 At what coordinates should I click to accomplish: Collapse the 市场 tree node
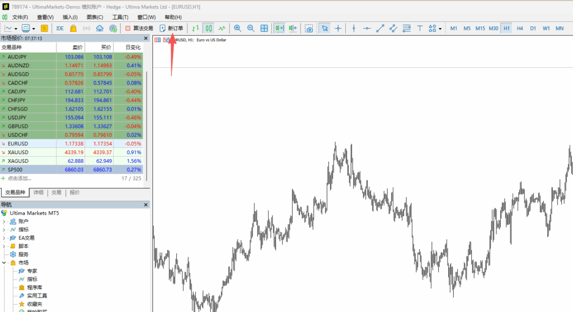(x=4, y=263)
